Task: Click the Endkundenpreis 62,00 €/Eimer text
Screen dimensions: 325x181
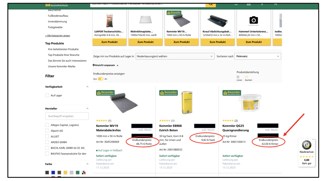Action: [x=269, y=142]
